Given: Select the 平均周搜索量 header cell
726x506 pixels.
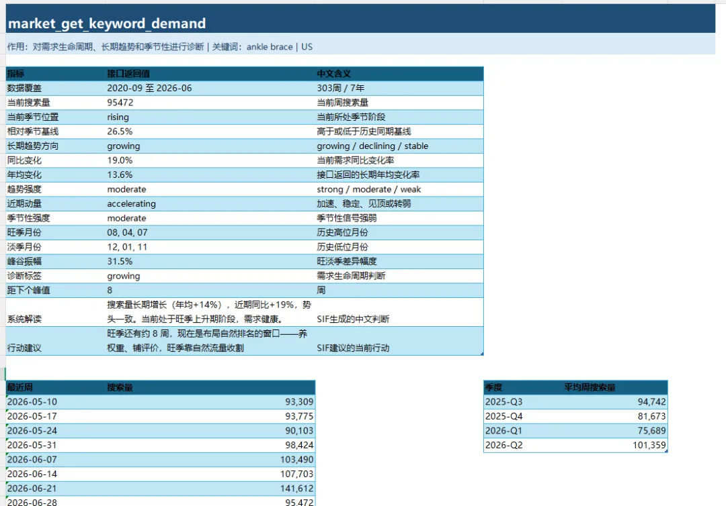Looking at the screenshot, I should click(x=615, y=387).
